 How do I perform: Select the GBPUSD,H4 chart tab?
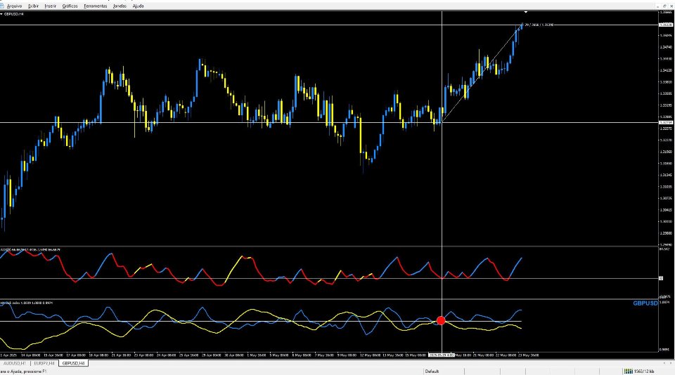73,363
